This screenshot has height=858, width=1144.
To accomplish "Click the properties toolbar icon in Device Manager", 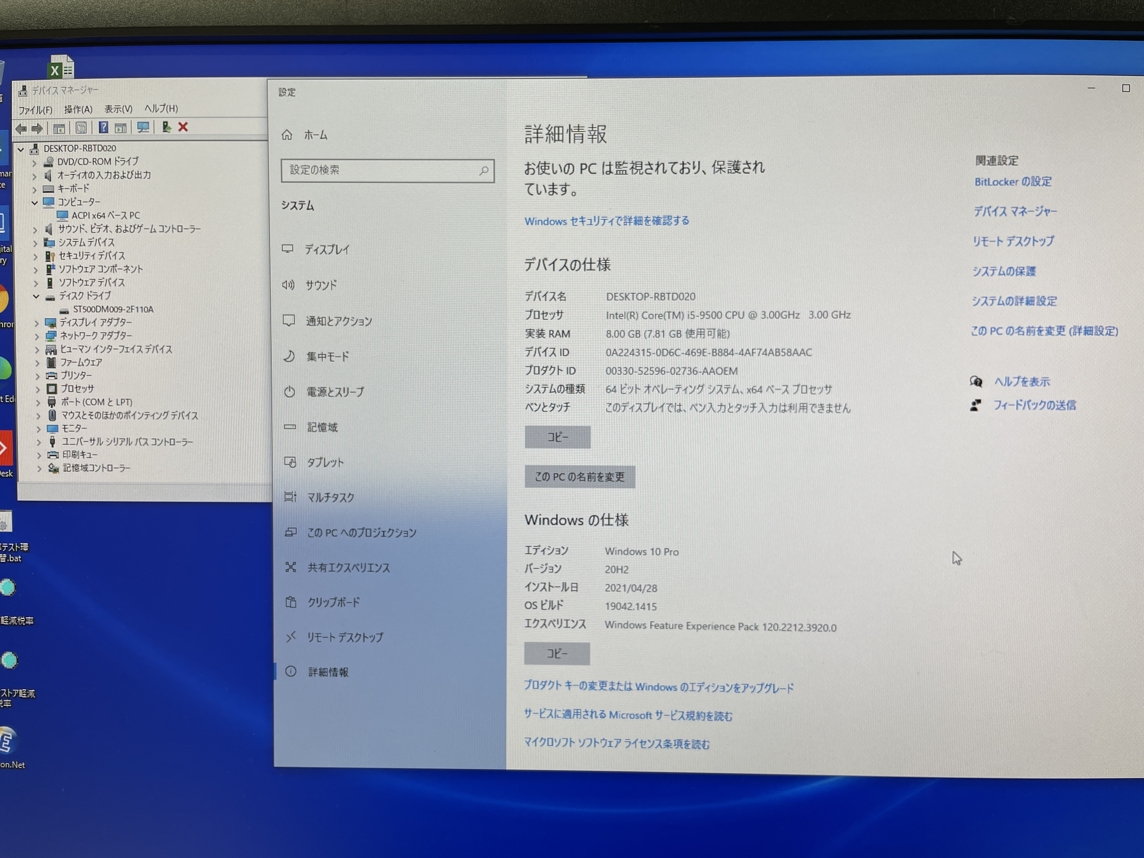I will pyautogui.click(x=81, y=128).
